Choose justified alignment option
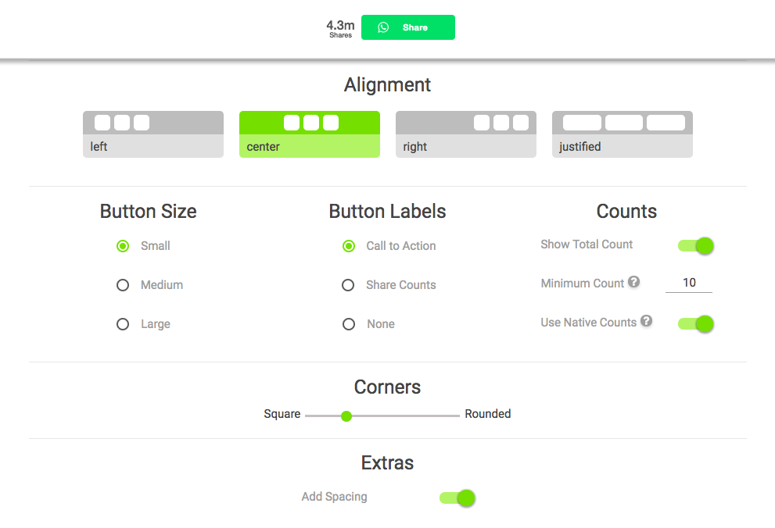 pyautogui.click(x=623, y=134)
